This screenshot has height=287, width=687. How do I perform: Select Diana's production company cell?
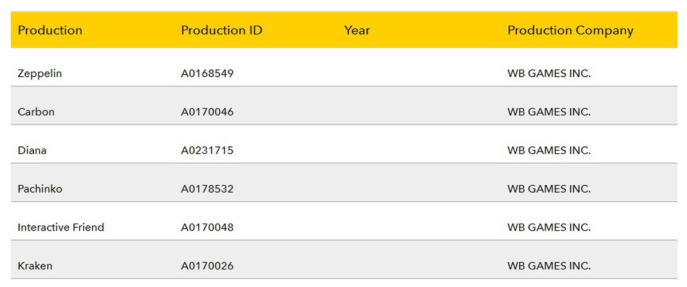[548, 150]
